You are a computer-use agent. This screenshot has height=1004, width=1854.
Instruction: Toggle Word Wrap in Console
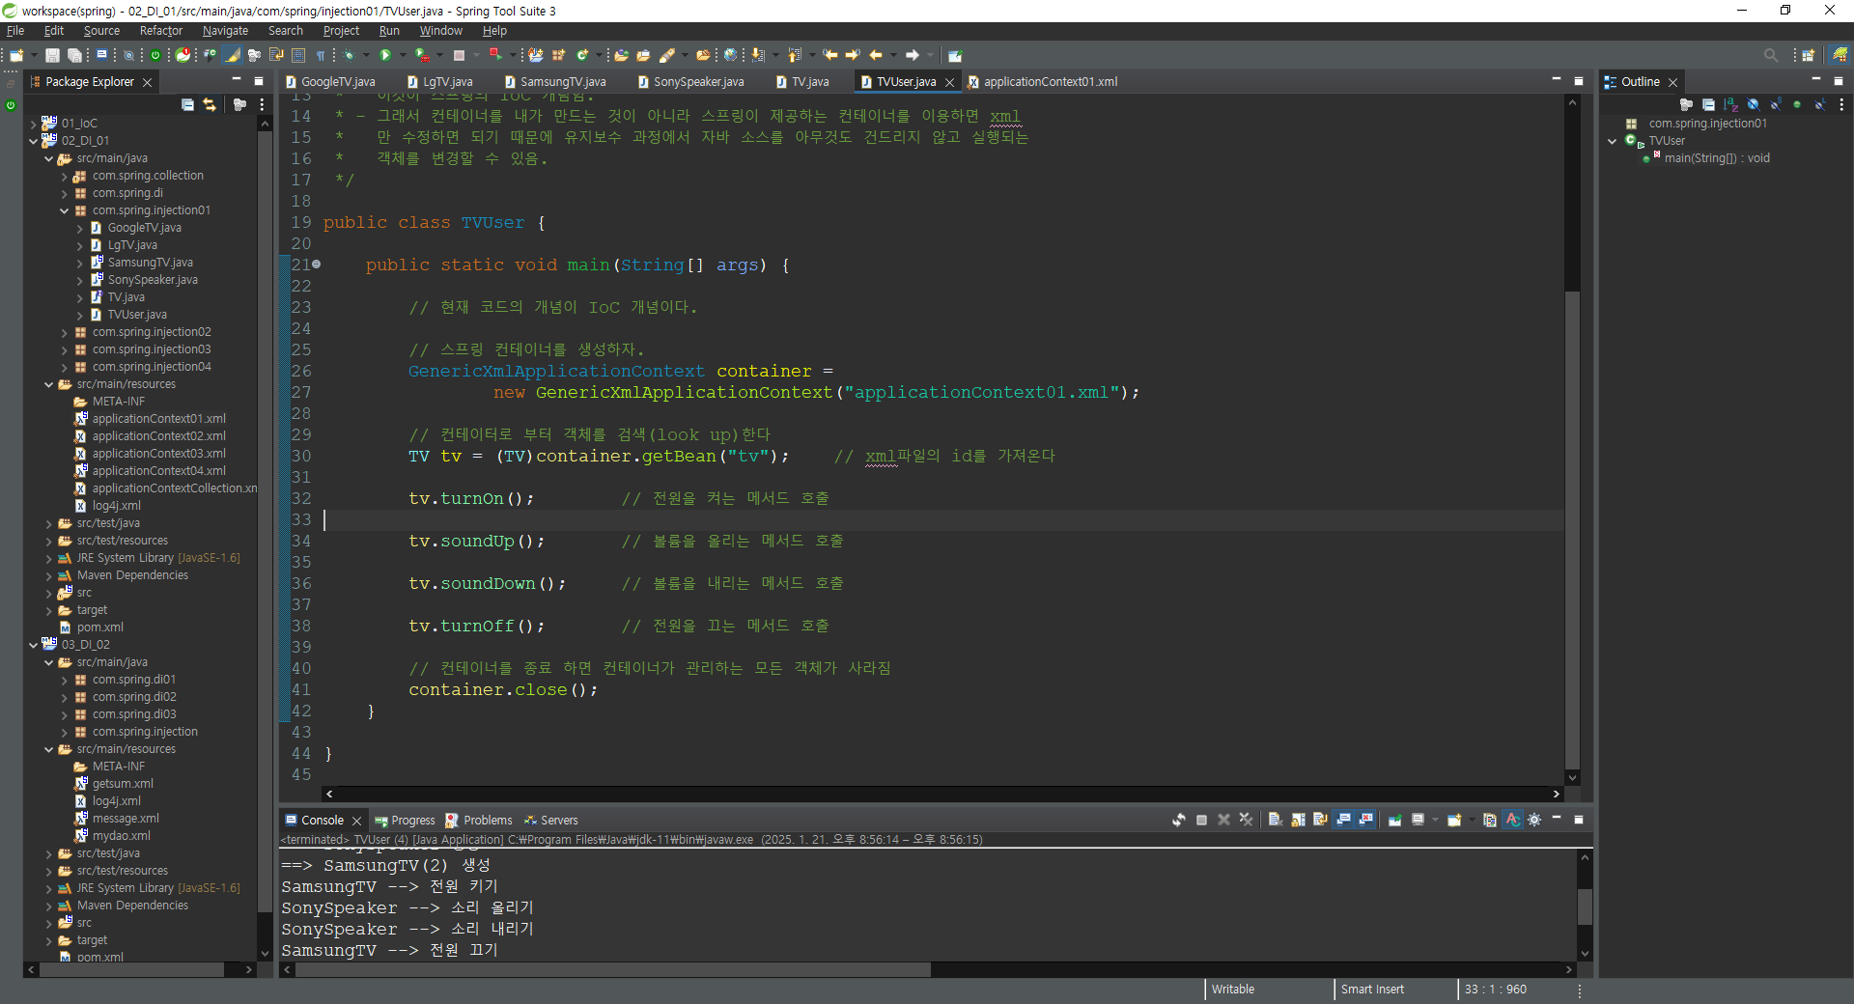click(x=1320, y=820)
